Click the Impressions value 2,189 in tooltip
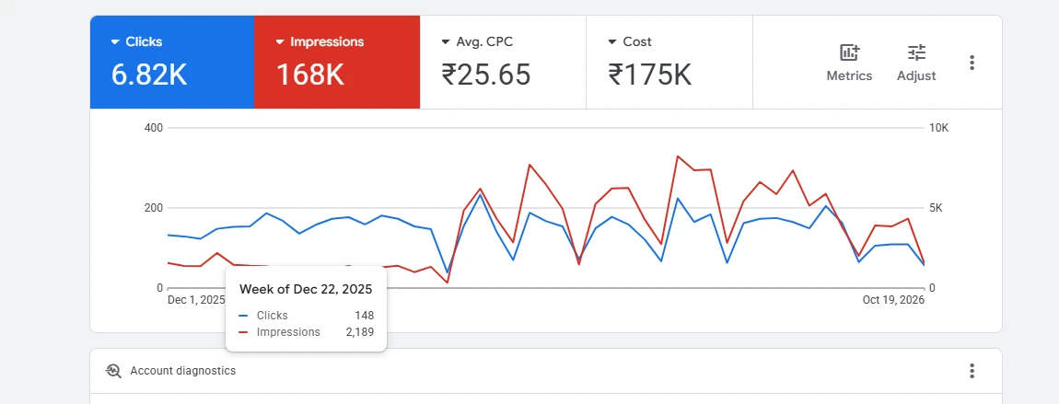 (361, 332)
